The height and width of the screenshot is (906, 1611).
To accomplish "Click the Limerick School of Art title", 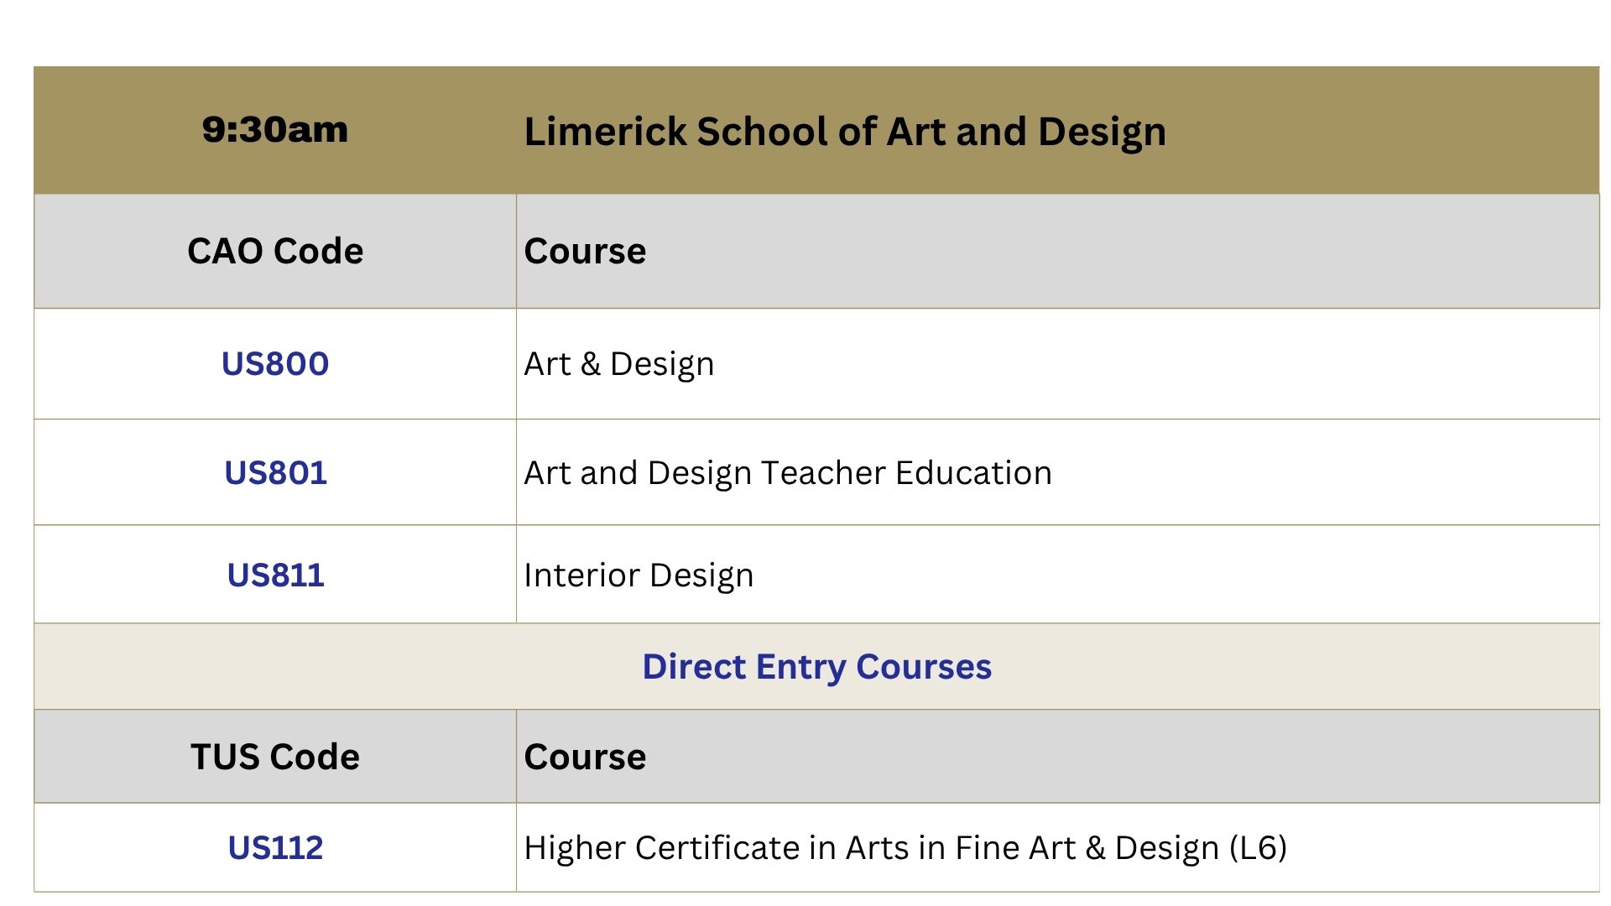I will coord(845,132).
